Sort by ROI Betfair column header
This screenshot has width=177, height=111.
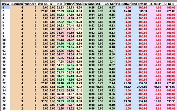pyautogui.click(x=140, y=4)
